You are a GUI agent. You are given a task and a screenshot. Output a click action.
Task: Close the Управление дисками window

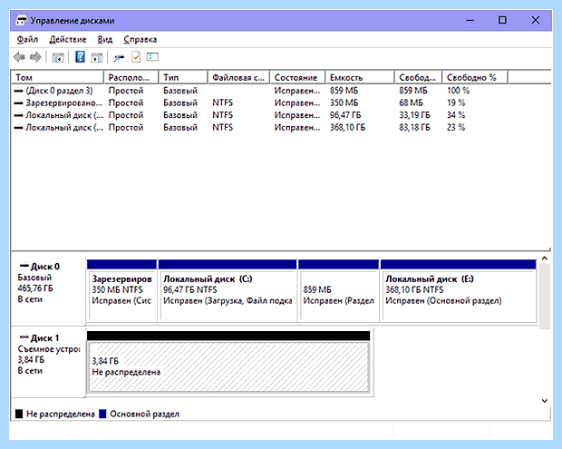pyautogui.click(x=535, y=20)
